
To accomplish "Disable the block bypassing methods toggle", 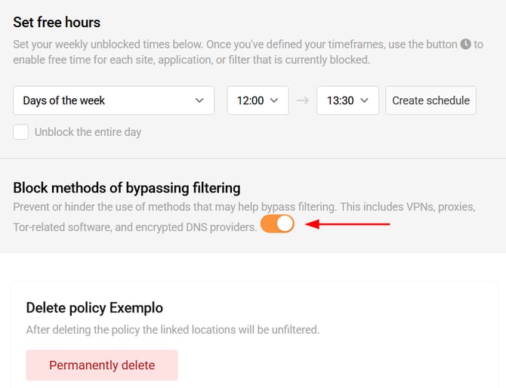I will [x=277, y=224].
